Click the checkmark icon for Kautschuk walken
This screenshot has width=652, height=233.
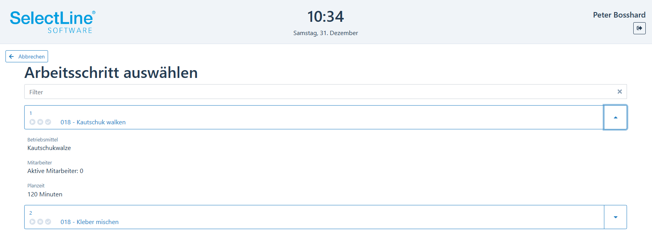[x=48, y=122]
